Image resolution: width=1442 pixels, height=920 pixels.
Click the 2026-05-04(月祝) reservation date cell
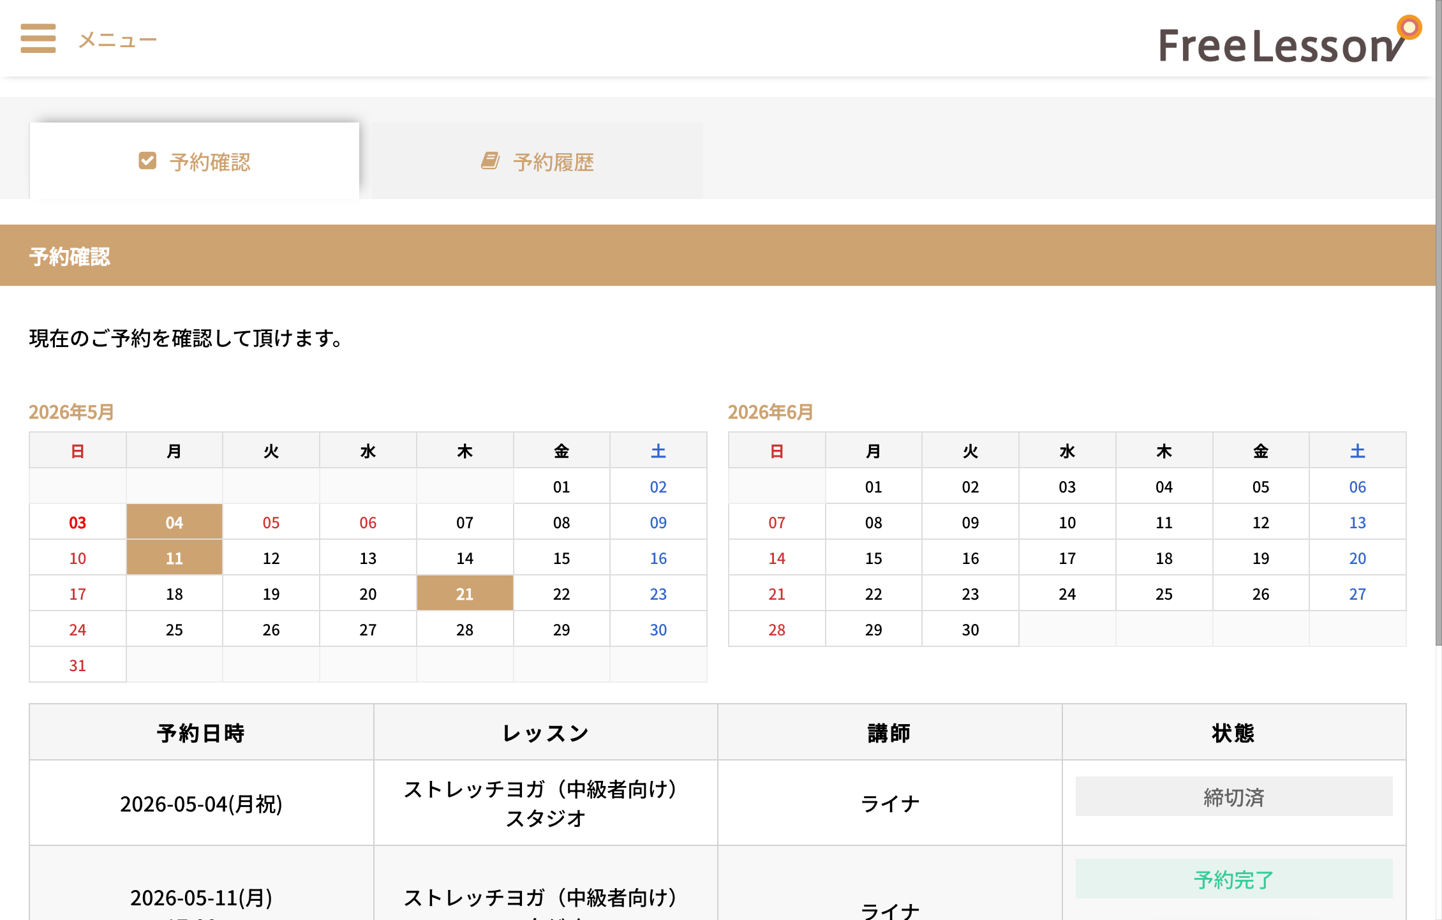(x=201, y=803)
